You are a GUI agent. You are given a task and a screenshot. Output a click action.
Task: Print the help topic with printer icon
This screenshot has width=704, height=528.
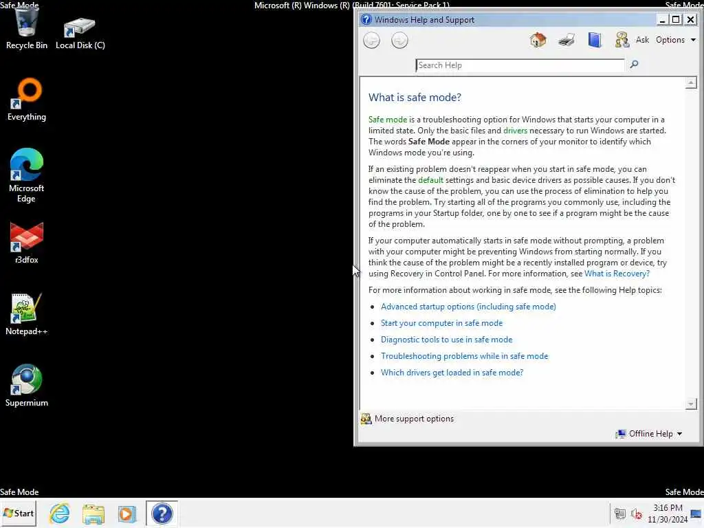pos(566,40)
